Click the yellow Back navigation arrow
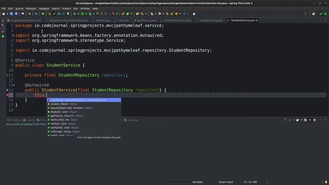The width and height of the screenshot is (329, 185). 176,14
